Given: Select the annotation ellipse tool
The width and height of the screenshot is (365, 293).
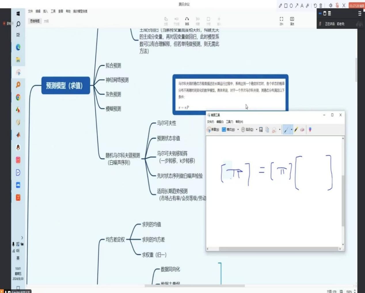Looking at the screenshot, I should [291, 5].
